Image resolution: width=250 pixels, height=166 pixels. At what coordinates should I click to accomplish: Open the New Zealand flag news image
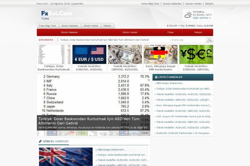66,157
